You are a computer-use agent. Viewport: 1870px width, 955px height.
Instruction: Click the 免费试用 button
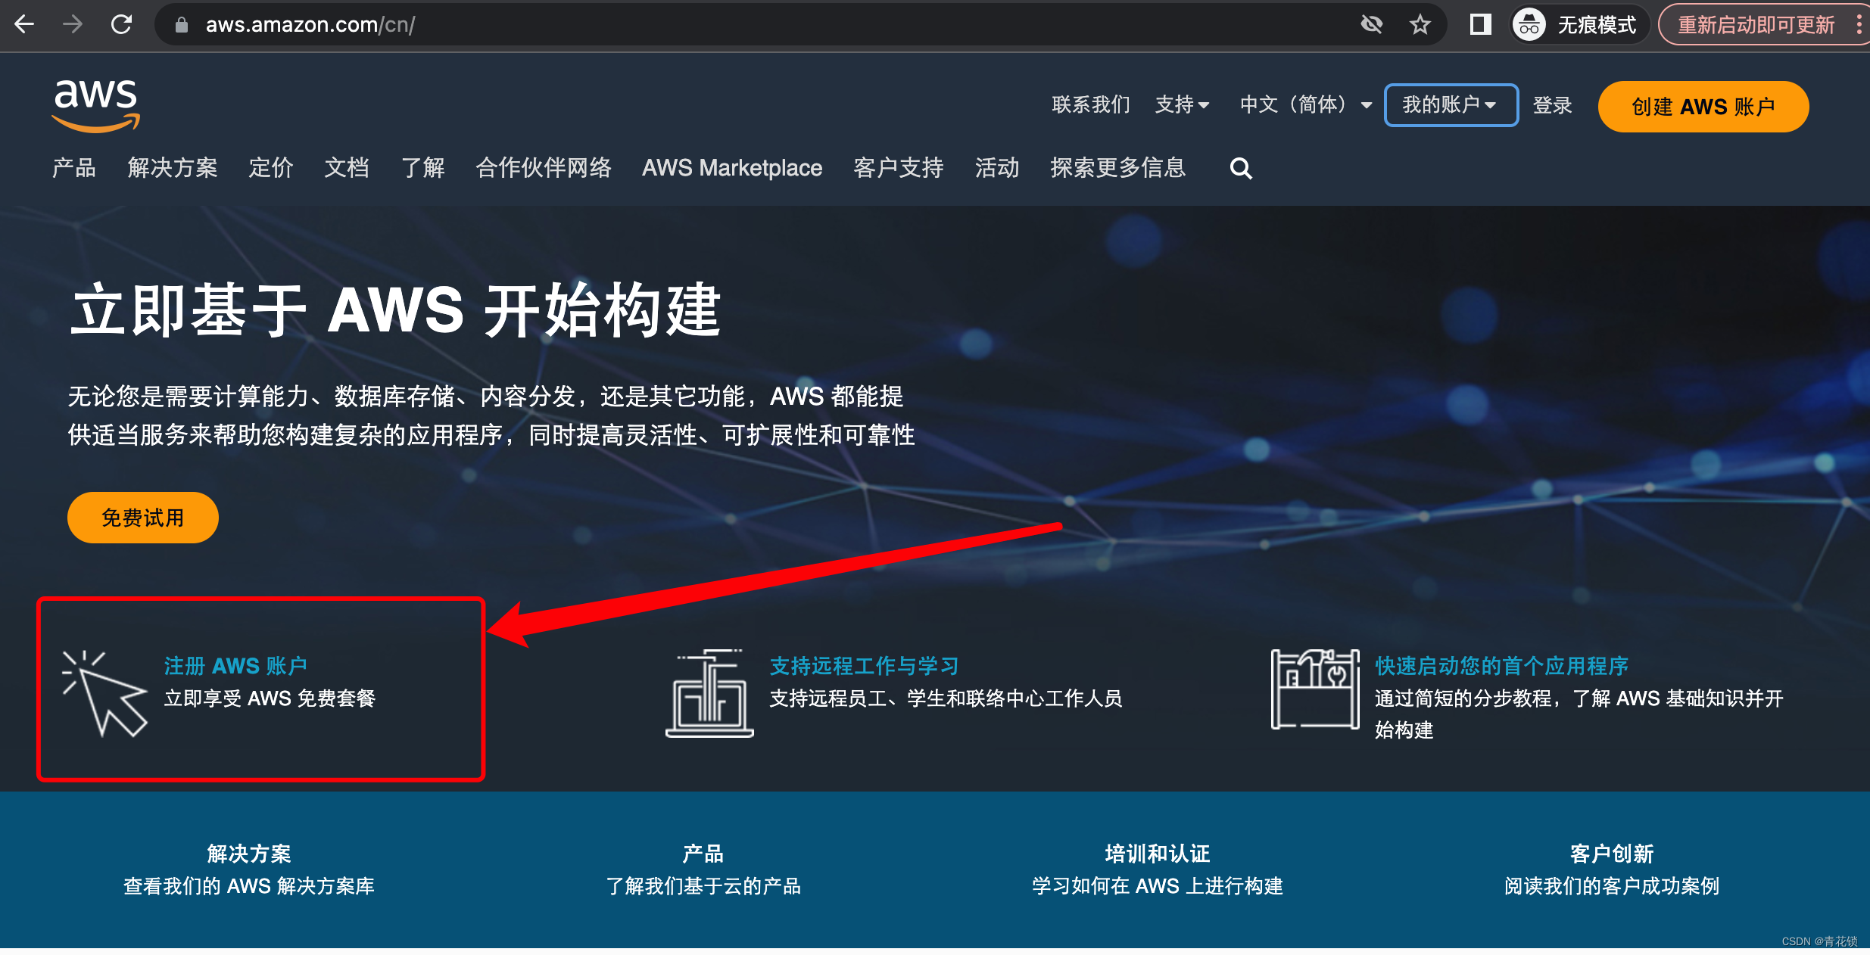coord(142,517)
